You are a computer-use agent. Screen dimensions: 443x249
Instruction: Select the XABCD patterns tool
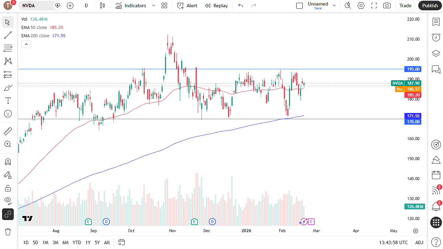click(x=8, y=61)
